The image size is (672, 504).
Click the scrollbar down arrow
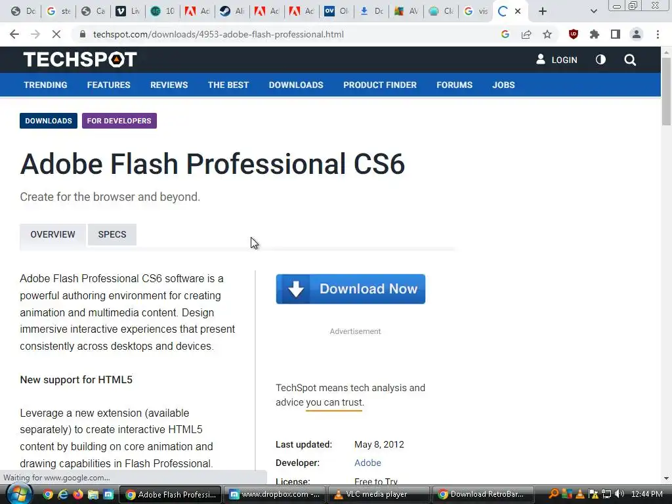click(667, 478)
